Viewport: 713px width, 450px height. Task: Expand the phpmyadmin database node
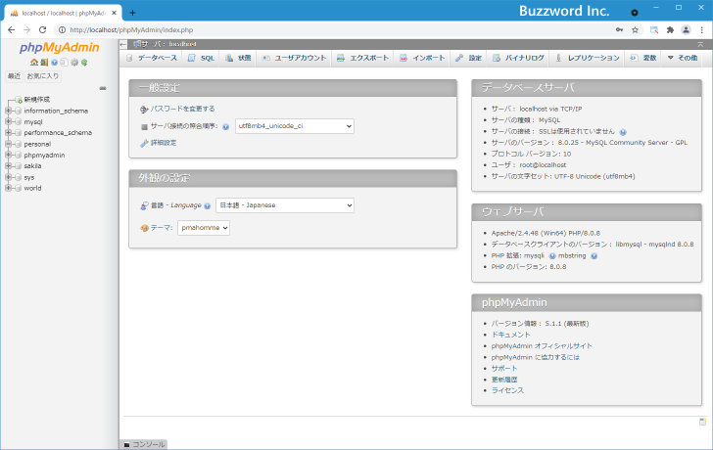[x=8, y=155]
